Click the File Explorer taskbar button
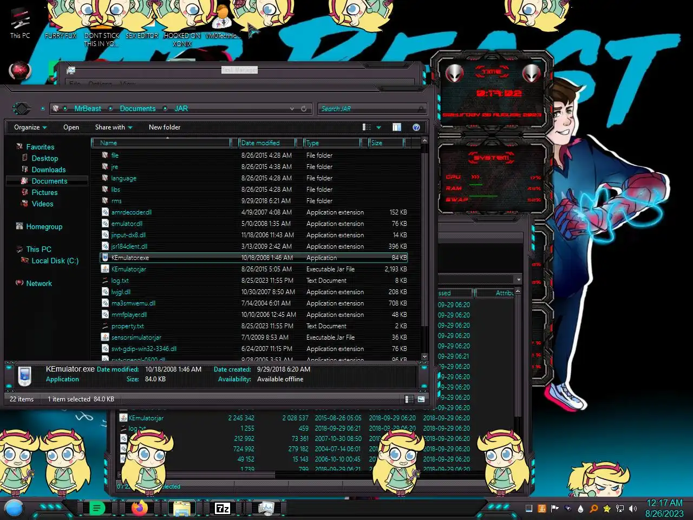This screenshot has width=693, height=520. tap(181, 508)
